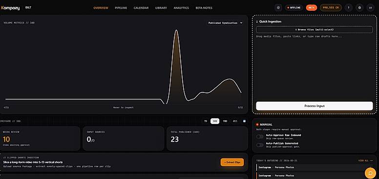This screenshot has width=379, height=179.
Task: Switch to the Analytics tab
Action: pos(181,8)
